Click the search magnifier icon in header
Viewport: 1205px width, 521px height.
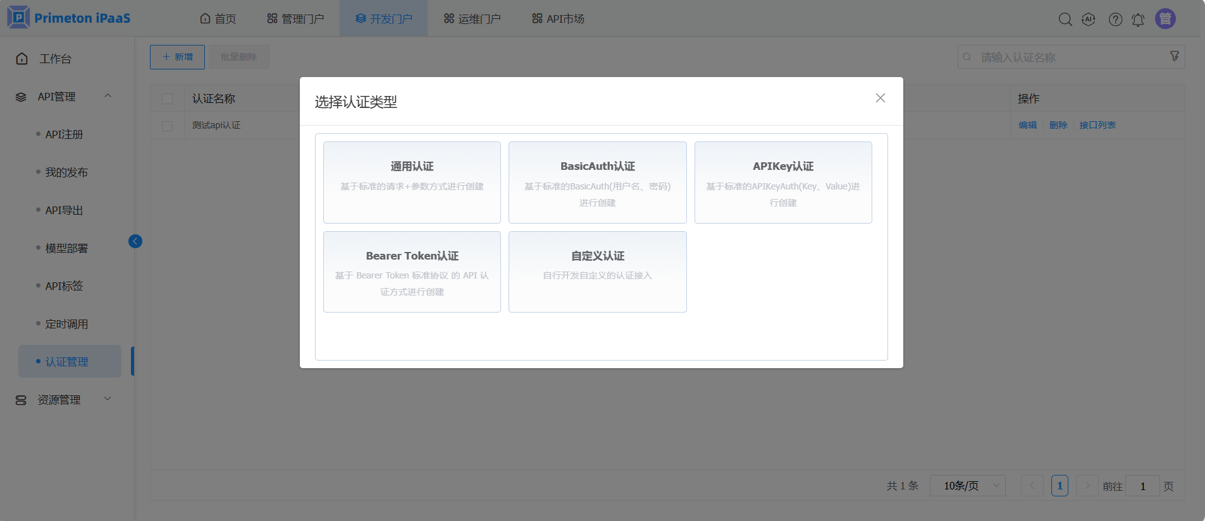pos(1065,20)
